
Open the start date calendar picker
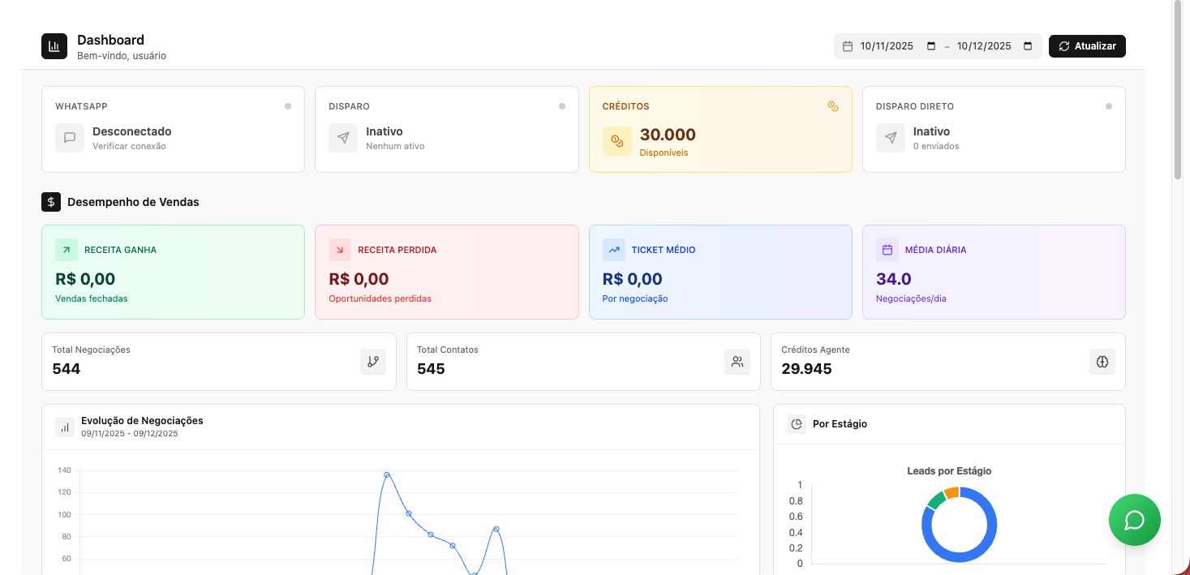pos(930,46)
